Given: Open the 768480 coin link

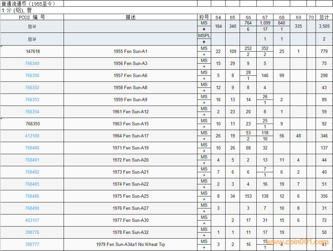Looking at the screenshot, I should tap(32, 148).
